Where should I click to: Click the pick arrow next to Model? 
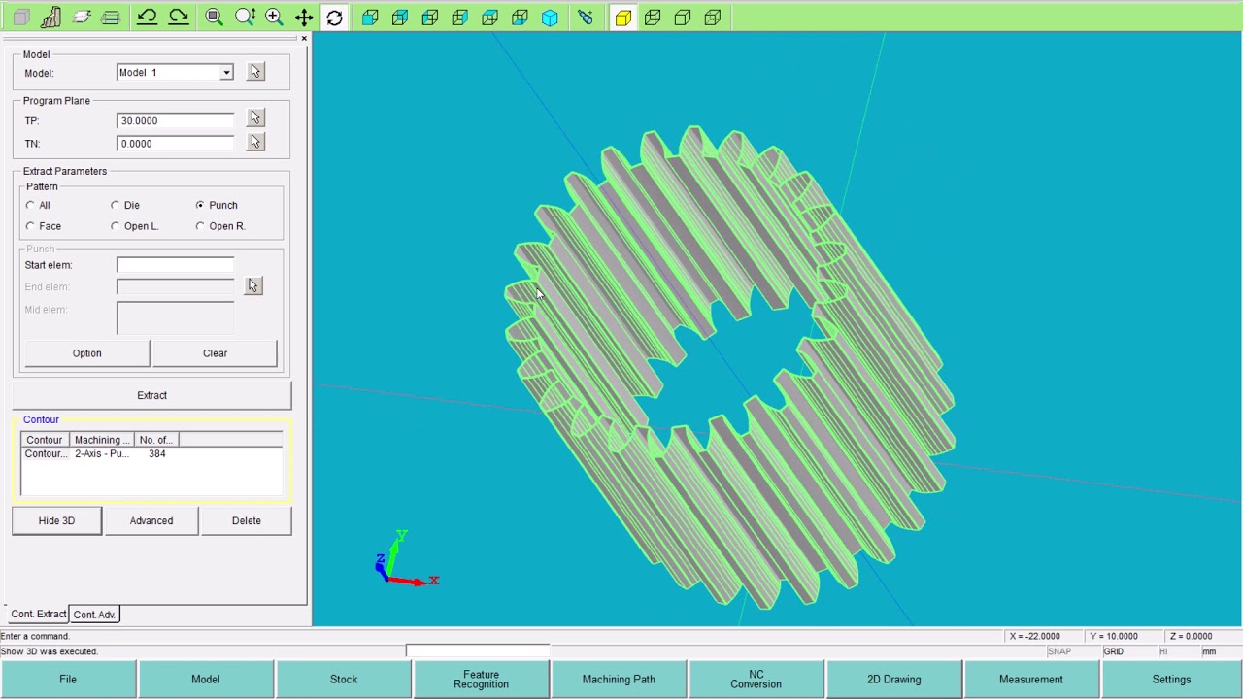(x=255, y=72)
